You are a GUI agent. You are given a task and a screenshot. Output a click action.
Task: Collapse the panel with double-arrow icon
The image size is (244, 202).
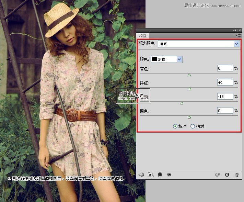coord(235,30)
